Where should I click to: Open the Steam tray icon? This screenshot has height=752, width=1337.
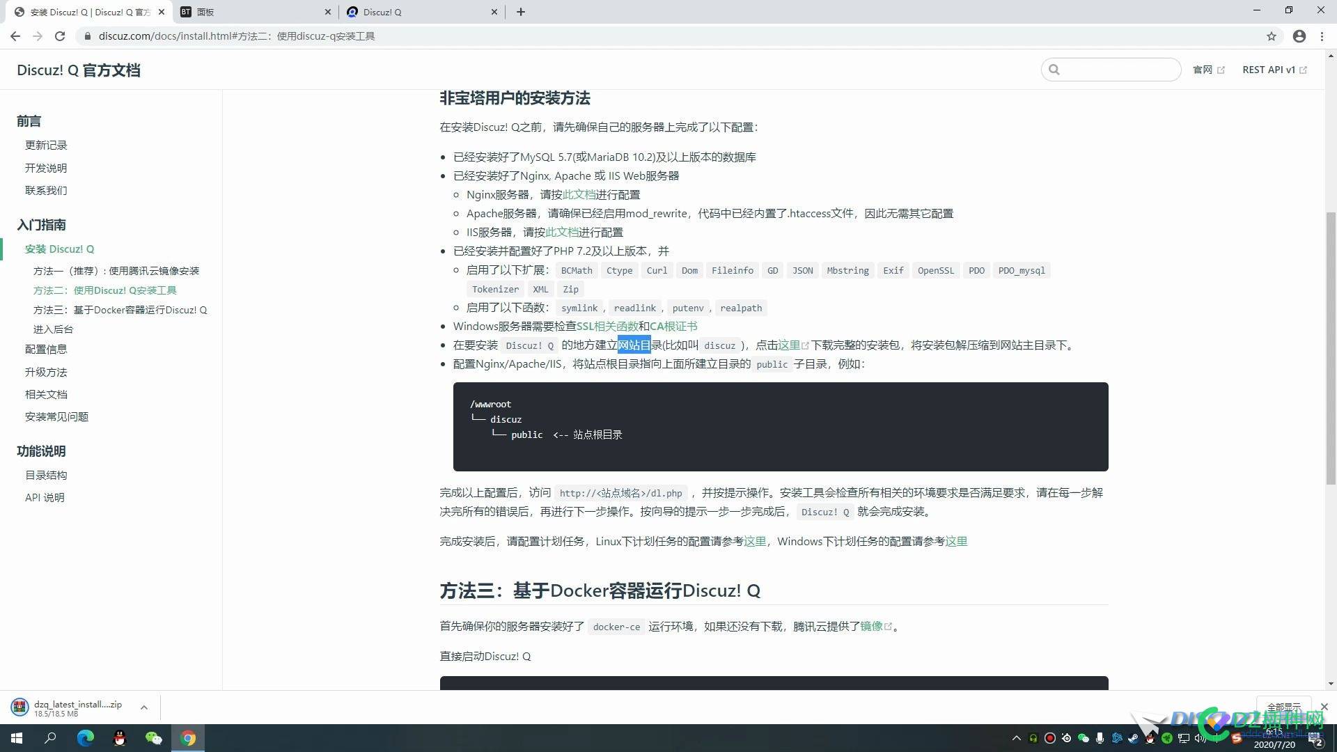click(x=1133, y=738)
